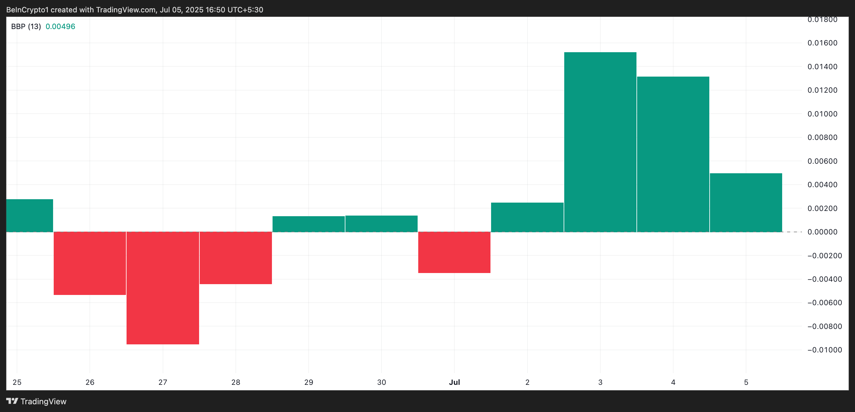
Task: Click the partial green bar on the 25th
Action: pyautogui.click(x=30, y=216)
